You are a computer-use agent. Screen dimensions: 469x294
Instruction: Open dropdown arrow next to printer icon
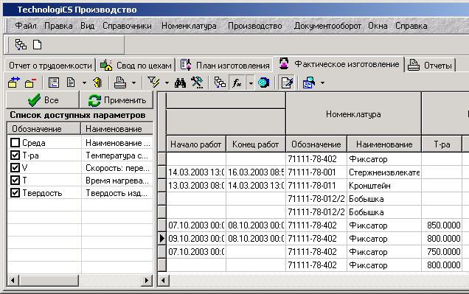pyautogui.click(x=133, y=83)
